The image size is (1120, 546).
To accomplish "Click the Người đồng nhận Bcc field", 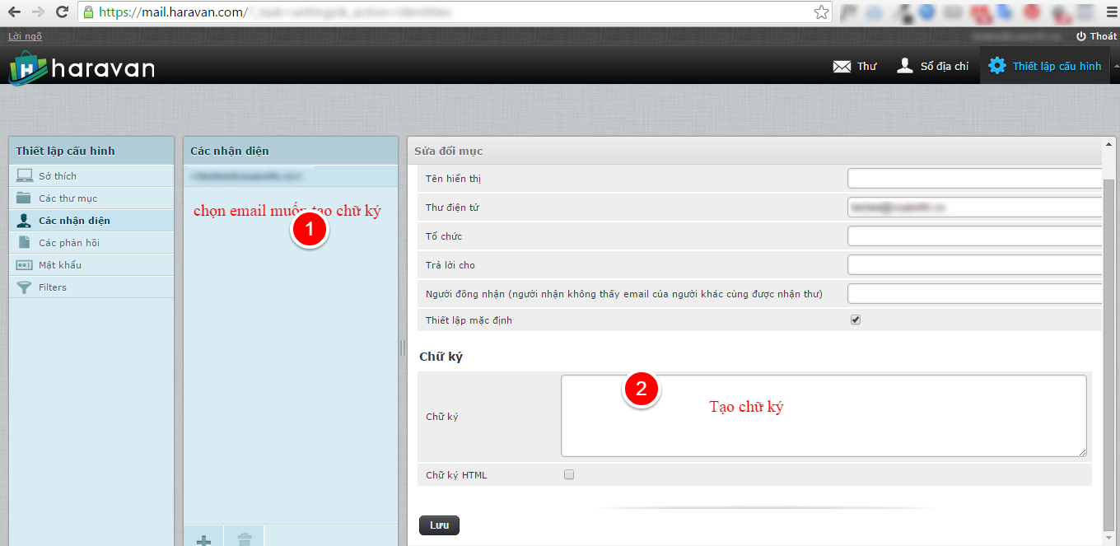I will (974, 294).
